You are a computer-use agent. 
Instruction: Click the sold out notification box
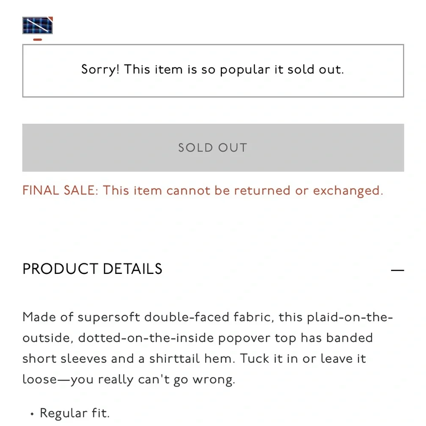pyautogui.click(x=213, y=71)
